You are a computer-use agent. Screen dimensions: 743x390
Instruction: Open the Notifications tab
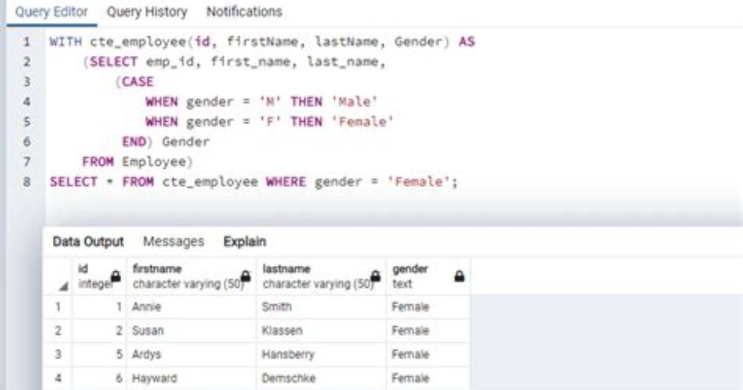click(x=244, y=12)
